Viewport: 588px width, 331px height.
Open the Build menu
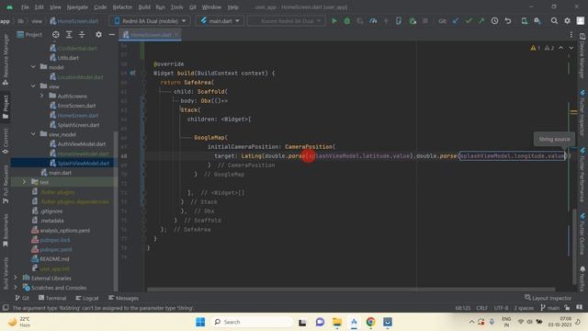[x=144, y=7]
